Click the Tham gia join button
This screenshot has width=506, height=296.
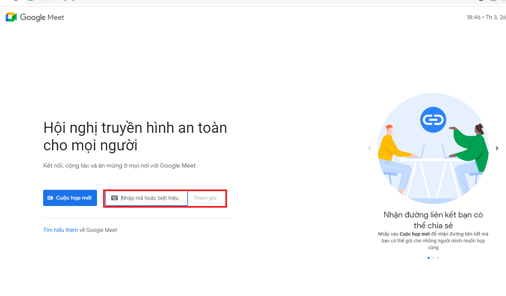(x=205, y=198)
